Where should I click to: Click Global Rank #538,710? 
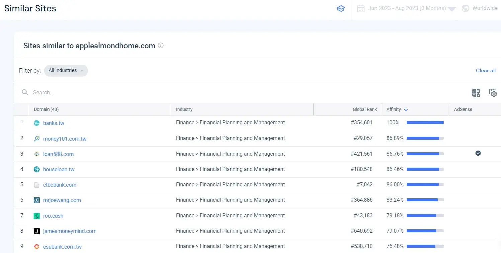tap(362, 246)
